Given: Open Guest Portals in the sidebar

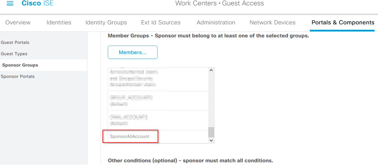Looking at the screenshot, I should (x=15, y=42).
